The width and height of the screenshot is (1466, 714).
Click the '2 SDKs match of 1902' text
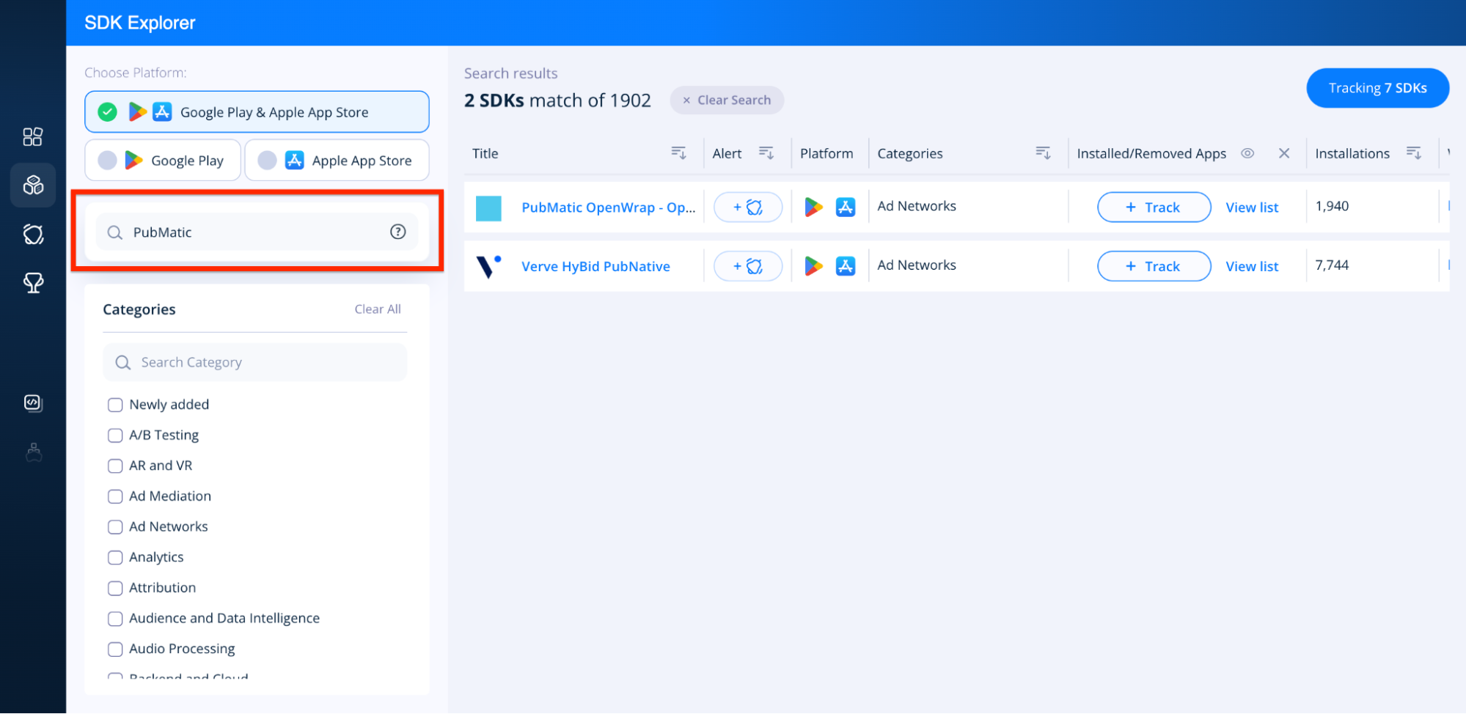coord(557,100)
